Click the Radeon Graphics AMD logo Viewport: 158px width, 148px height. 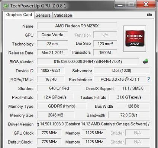click(x=135, y=38)
